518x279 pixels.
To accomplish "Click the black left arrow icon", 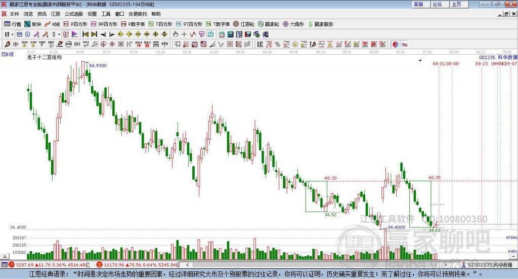I will click(103, 34).
